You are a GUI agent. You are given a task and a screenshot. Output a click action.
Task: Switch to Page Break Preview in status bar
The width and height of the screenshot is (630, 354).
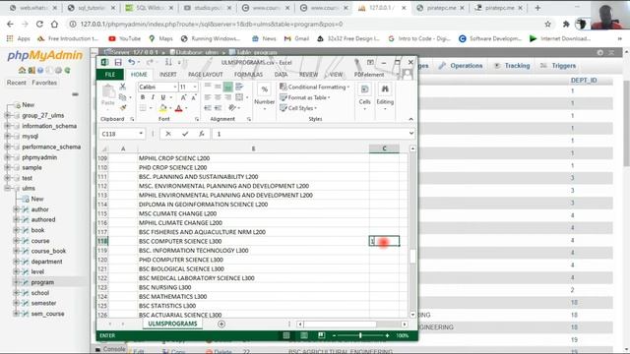(322, 335)
